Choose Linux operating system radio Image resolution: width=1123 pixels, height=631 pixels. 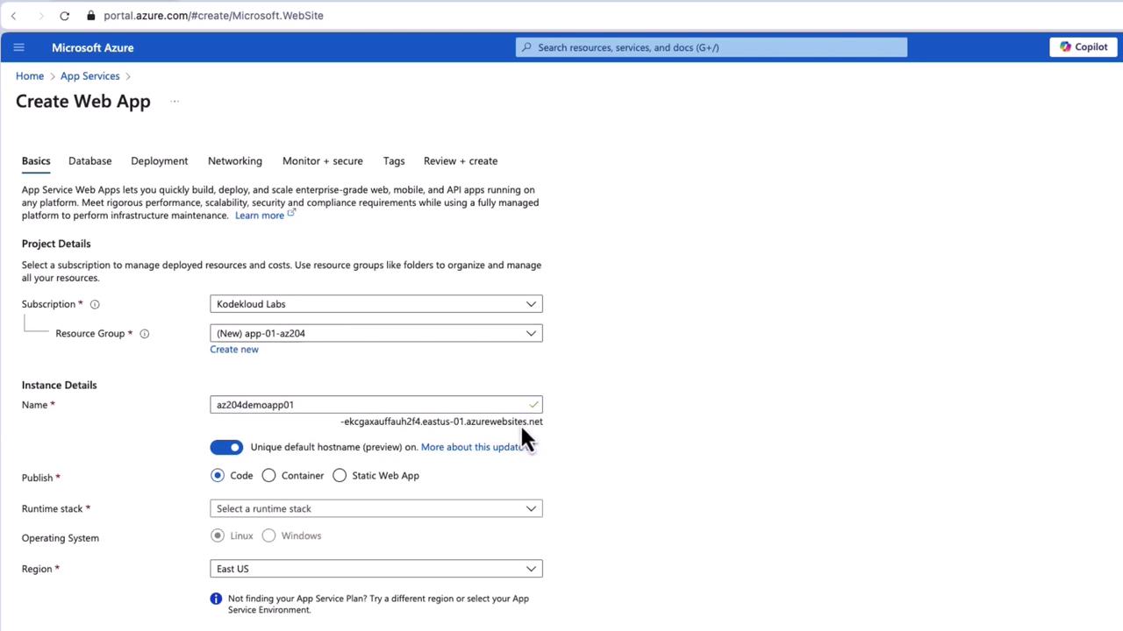point(218,535)
